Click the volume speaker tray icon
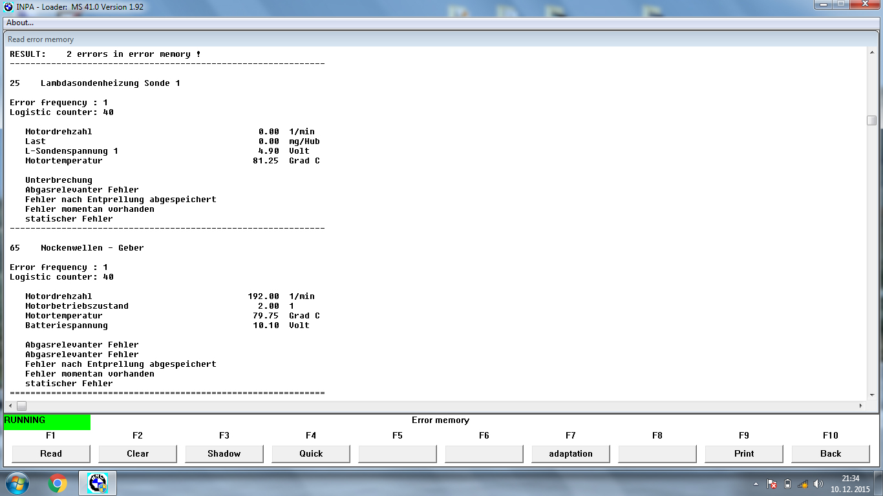 (818, 484)
